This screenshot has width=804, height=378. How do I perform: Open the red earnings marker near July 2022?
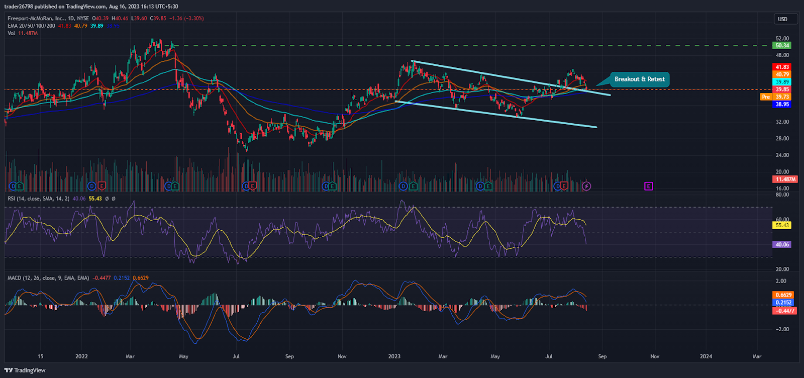tap(252, 186)
